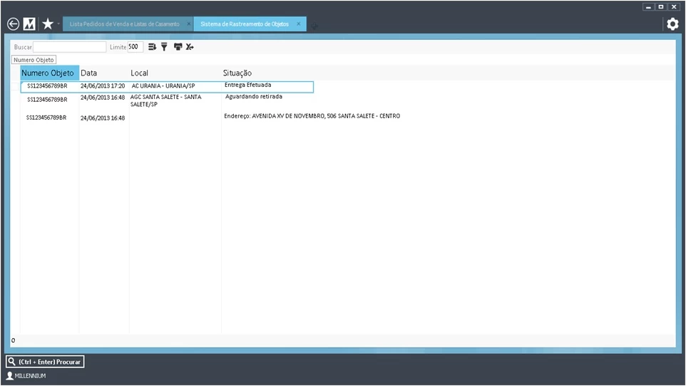686x386 pixels.
Task: Expand the dropdown arrow beside the star
Action: coord(58,24)
